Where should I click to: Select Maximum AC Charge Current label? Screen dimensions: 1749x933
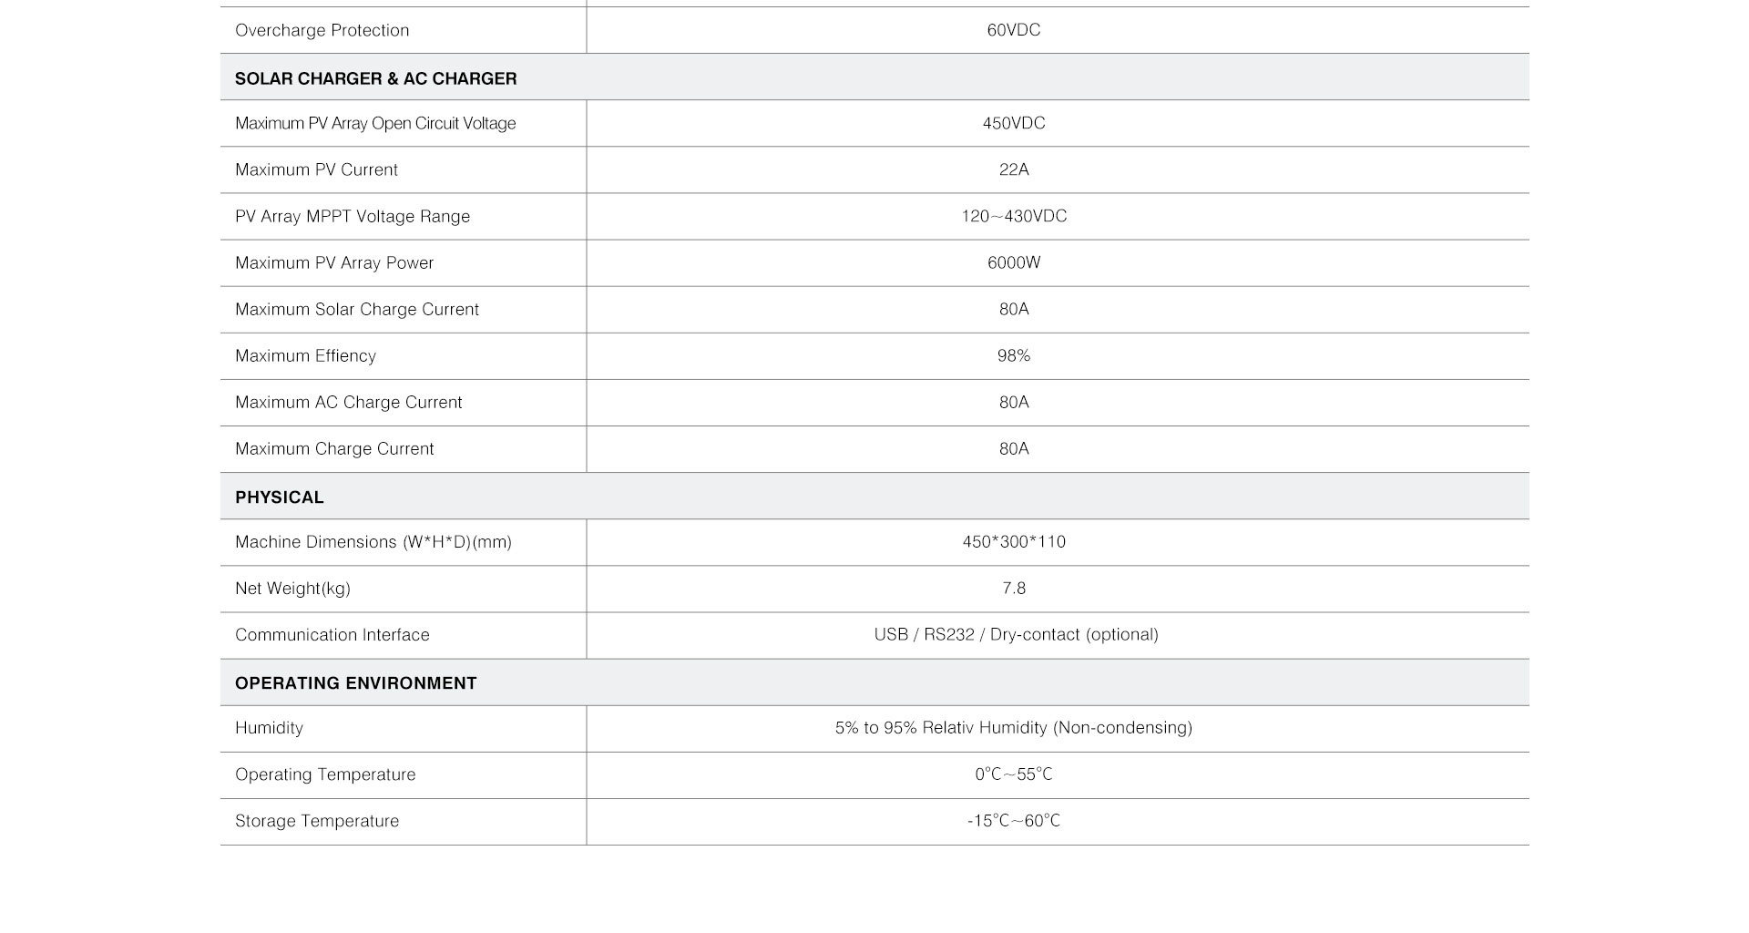(348, 402)
